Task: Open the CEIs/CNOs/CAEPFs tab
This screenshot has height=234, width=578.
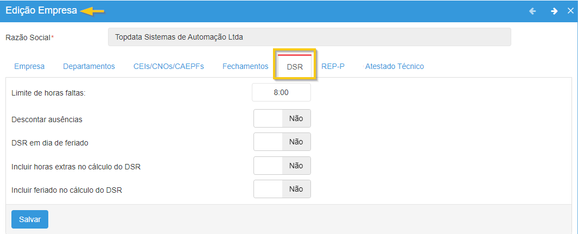Action: tap(169, 66)
